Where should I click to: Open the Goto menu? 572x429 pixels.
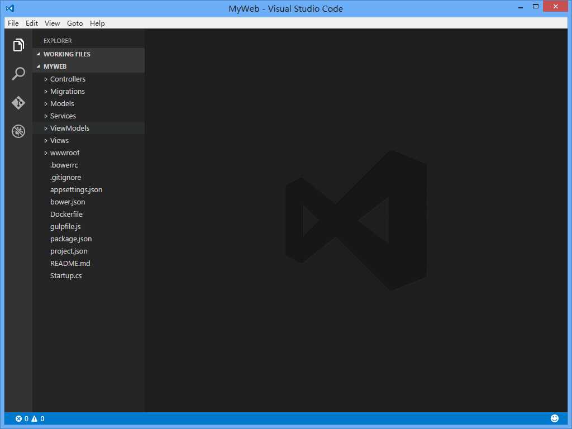(75, 23)
